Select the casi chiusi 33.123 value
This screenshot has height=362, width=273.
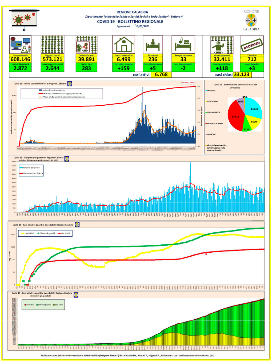click(242, 74)
